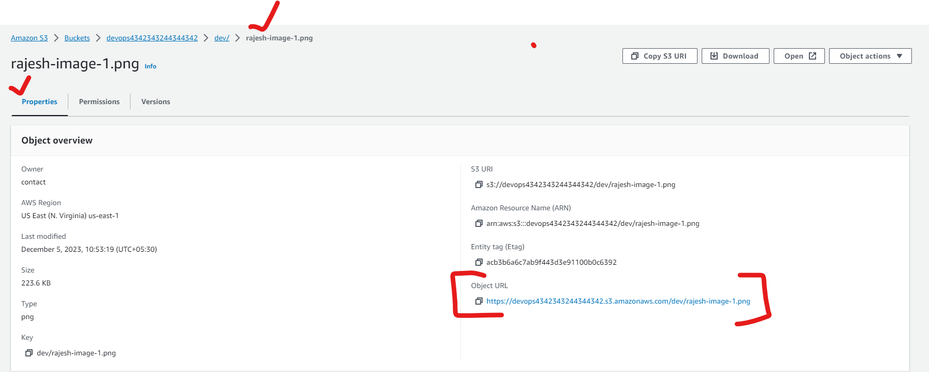Click the Copy S3 URI button

[660, 56]
